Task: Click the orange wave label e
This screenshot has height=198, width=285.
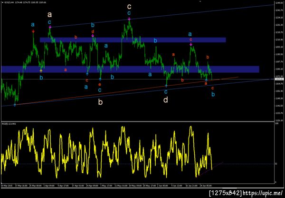Action: pyautogui.click(x=100, y=84)
